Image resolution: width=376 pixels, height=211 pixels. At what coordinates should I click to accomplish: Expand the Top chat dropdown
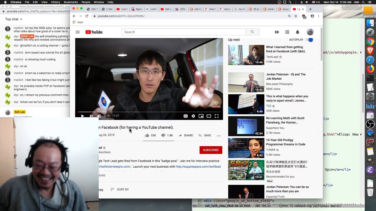click(14, 19)
